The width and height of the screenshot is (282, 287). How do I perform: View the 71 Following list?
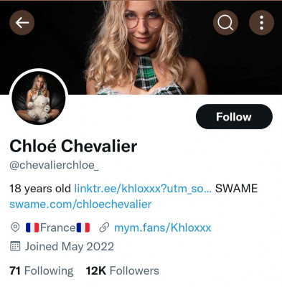[42, 270]
